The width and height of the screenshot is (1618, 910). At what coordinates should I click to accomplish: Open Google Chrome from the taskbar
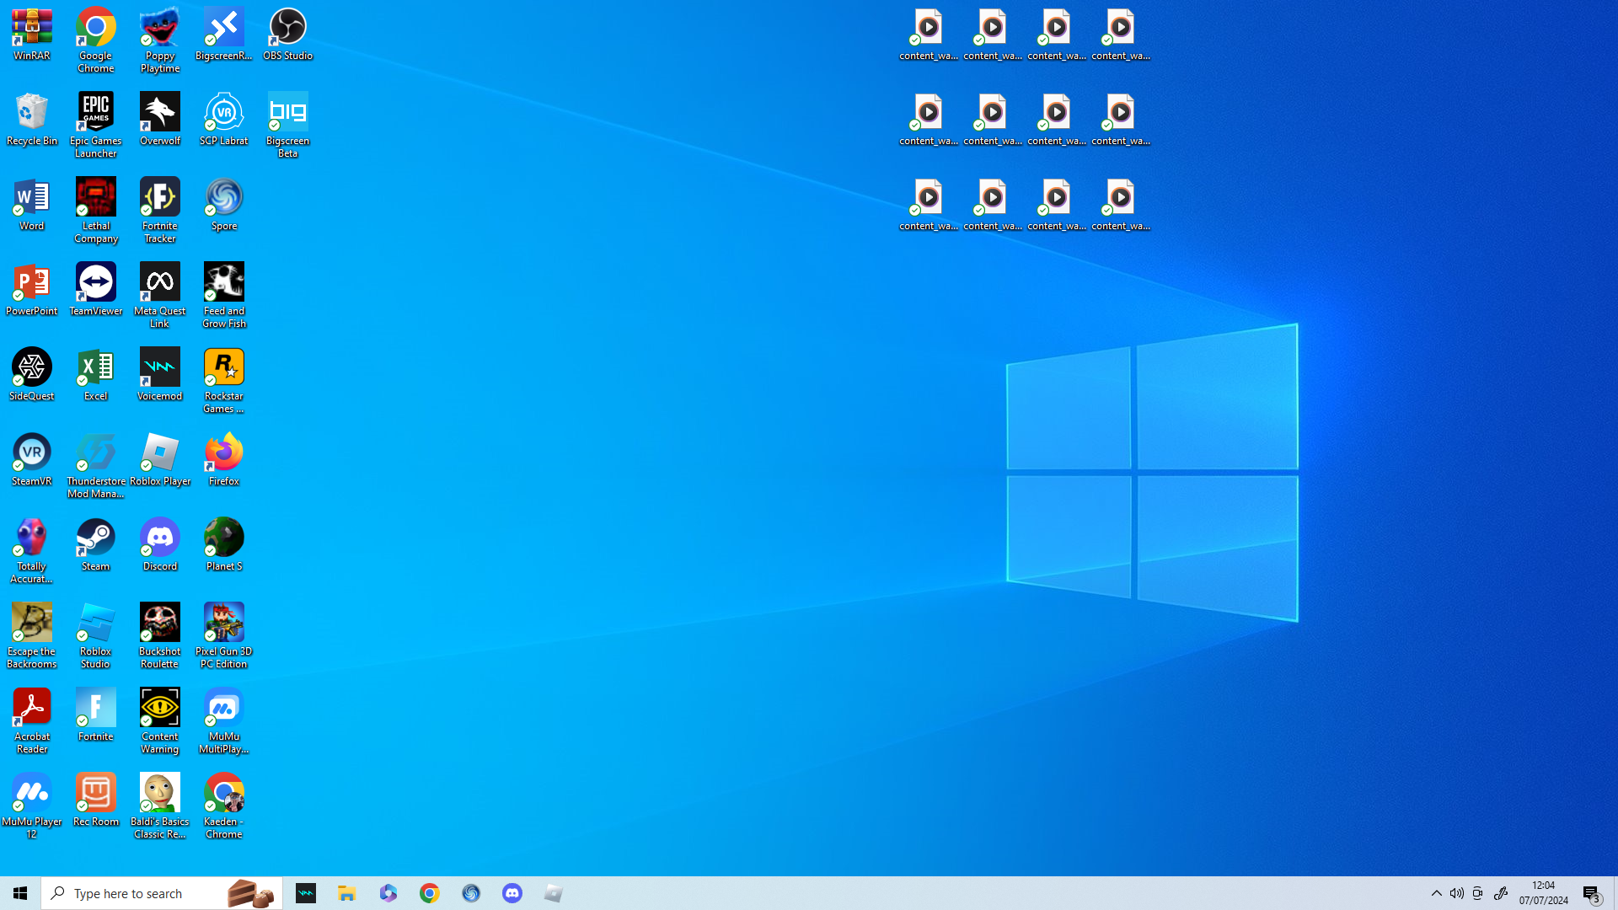(x=430, y=893)
